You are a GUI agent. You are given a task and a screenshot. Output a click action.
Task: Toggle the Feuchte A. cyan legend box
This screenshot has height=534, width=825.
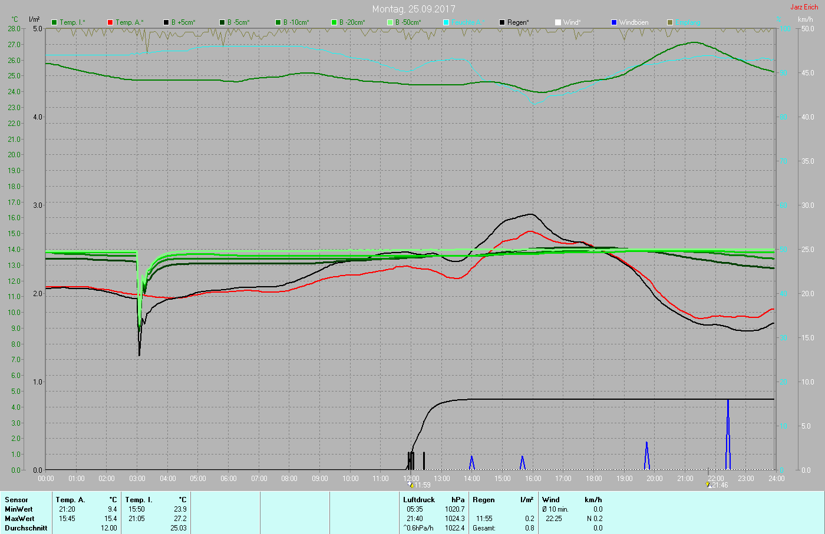pos(446,22)
